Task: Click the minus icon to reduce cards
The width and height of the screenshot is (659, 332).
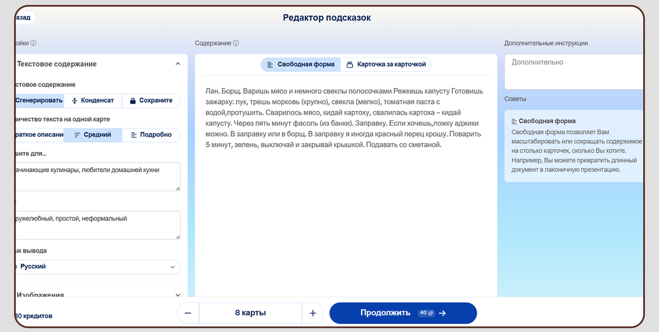Action: point(188,313)
